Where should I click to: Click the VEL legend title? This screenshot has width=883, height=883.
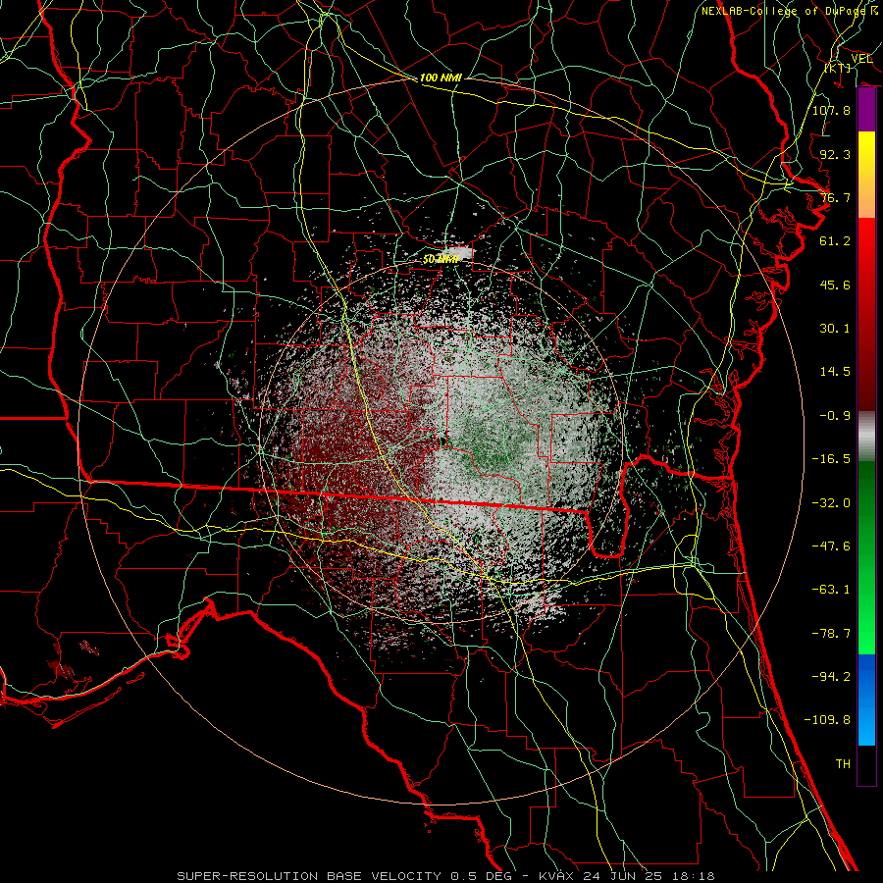click(861, 59)
